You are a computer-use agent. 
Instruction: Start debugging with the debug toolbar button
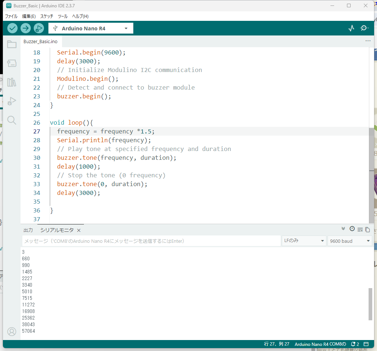[x=38, y=28]
